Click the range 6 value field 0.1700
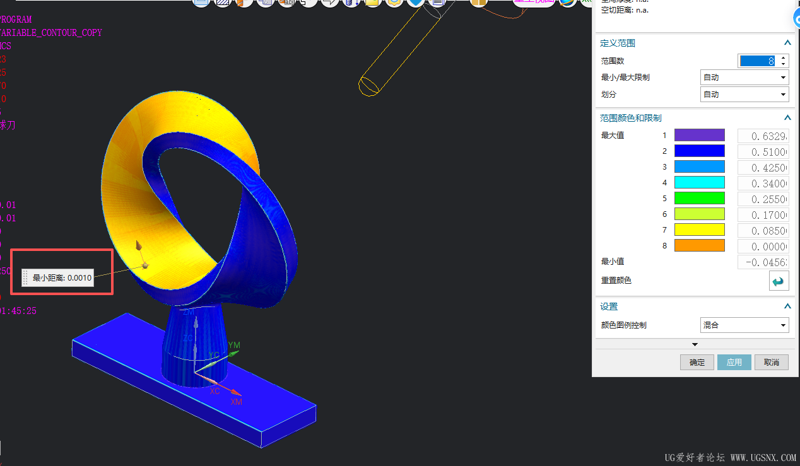The height and width of the screenshot is (466, 800). [x=763, y=215]
